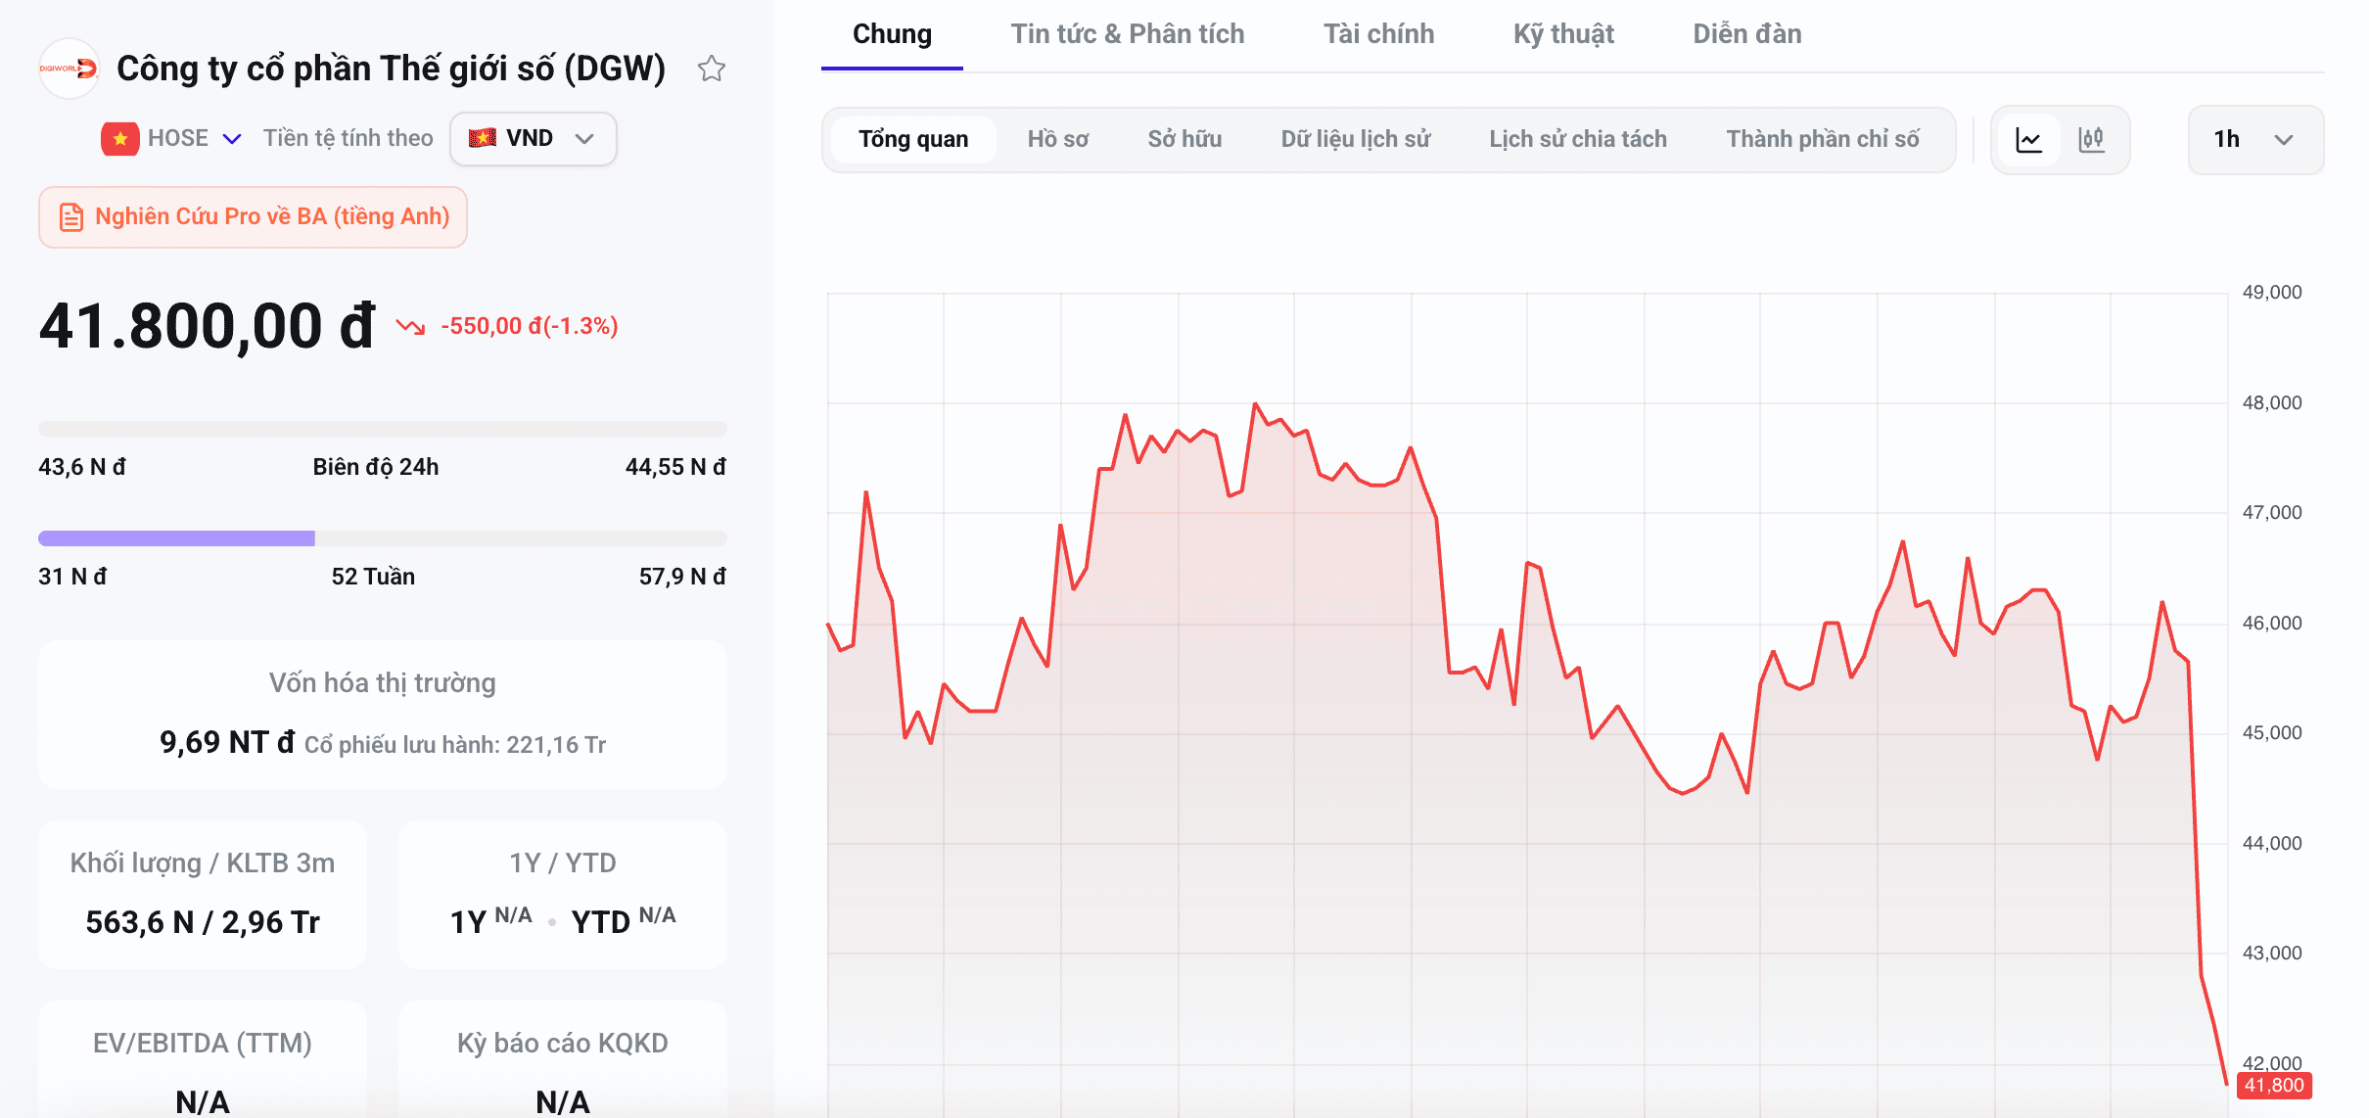This screenshot has width=2369, height=1118.
Task: Click the EV/EBITDA (TTM) card
Action: 203,1059
